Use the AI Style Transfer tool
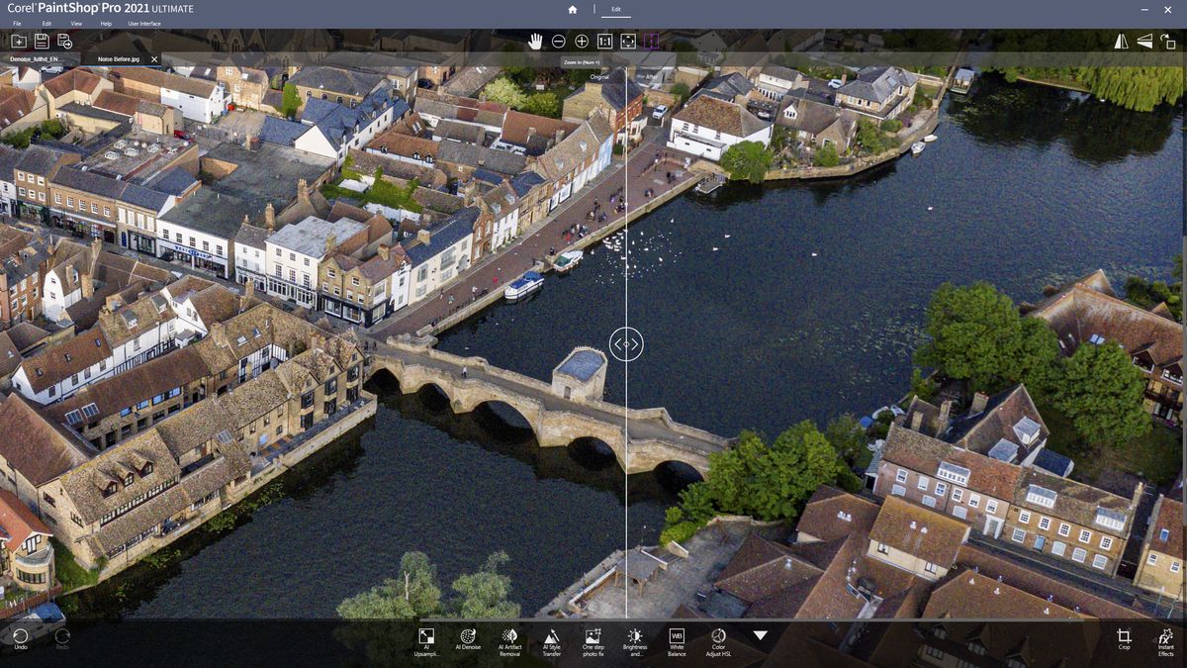This screenshot has height=668, width=1187. tap(551, 638)
